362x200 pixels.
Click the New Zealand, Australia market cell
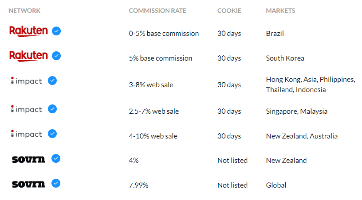click(x=302, y=136)
